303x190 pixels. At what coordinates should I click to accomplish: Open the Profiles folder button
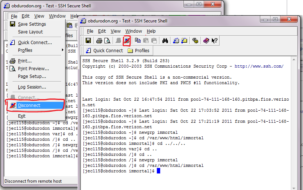(x=138, y=51)
